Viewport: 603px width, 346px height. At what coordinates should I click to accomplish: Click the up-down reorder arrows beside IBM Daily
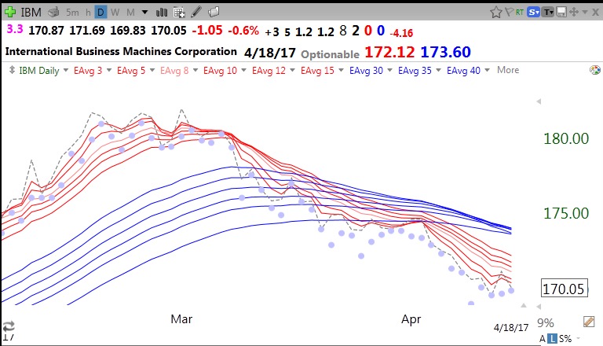12,70
